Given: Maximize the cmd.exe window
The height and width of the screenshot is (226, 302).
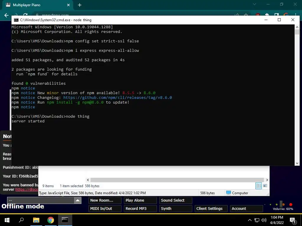Looking at the screenshot, I should pyautogui.click(x=279, y=20).
